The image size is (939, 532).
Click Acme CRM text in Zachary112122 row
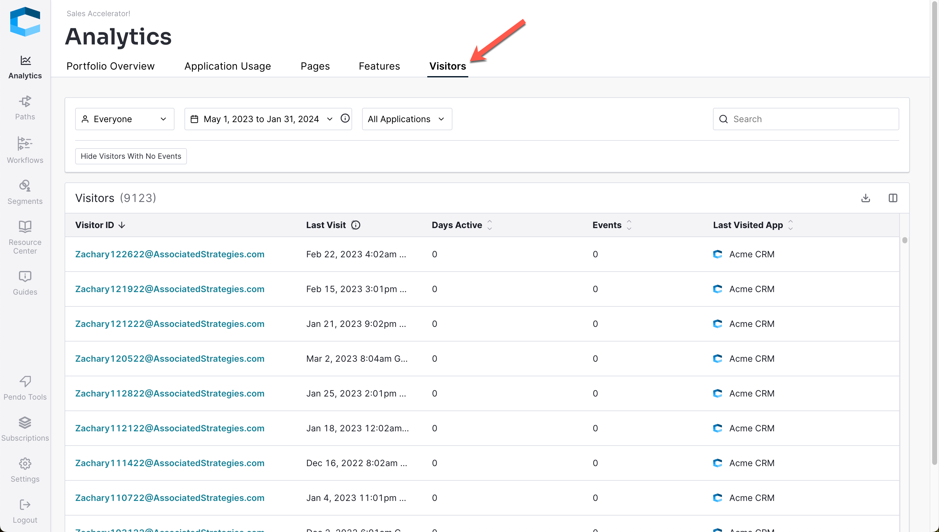tap(752, 428)
